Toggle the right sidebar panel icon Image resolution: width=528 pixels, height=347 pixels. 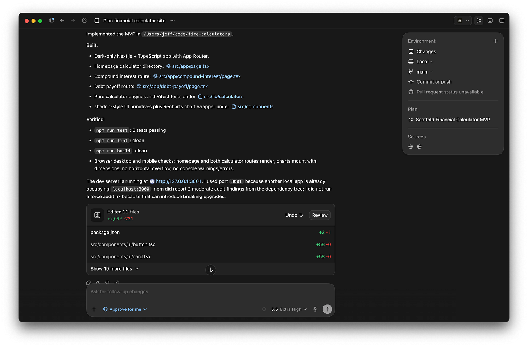click(502, 21)
